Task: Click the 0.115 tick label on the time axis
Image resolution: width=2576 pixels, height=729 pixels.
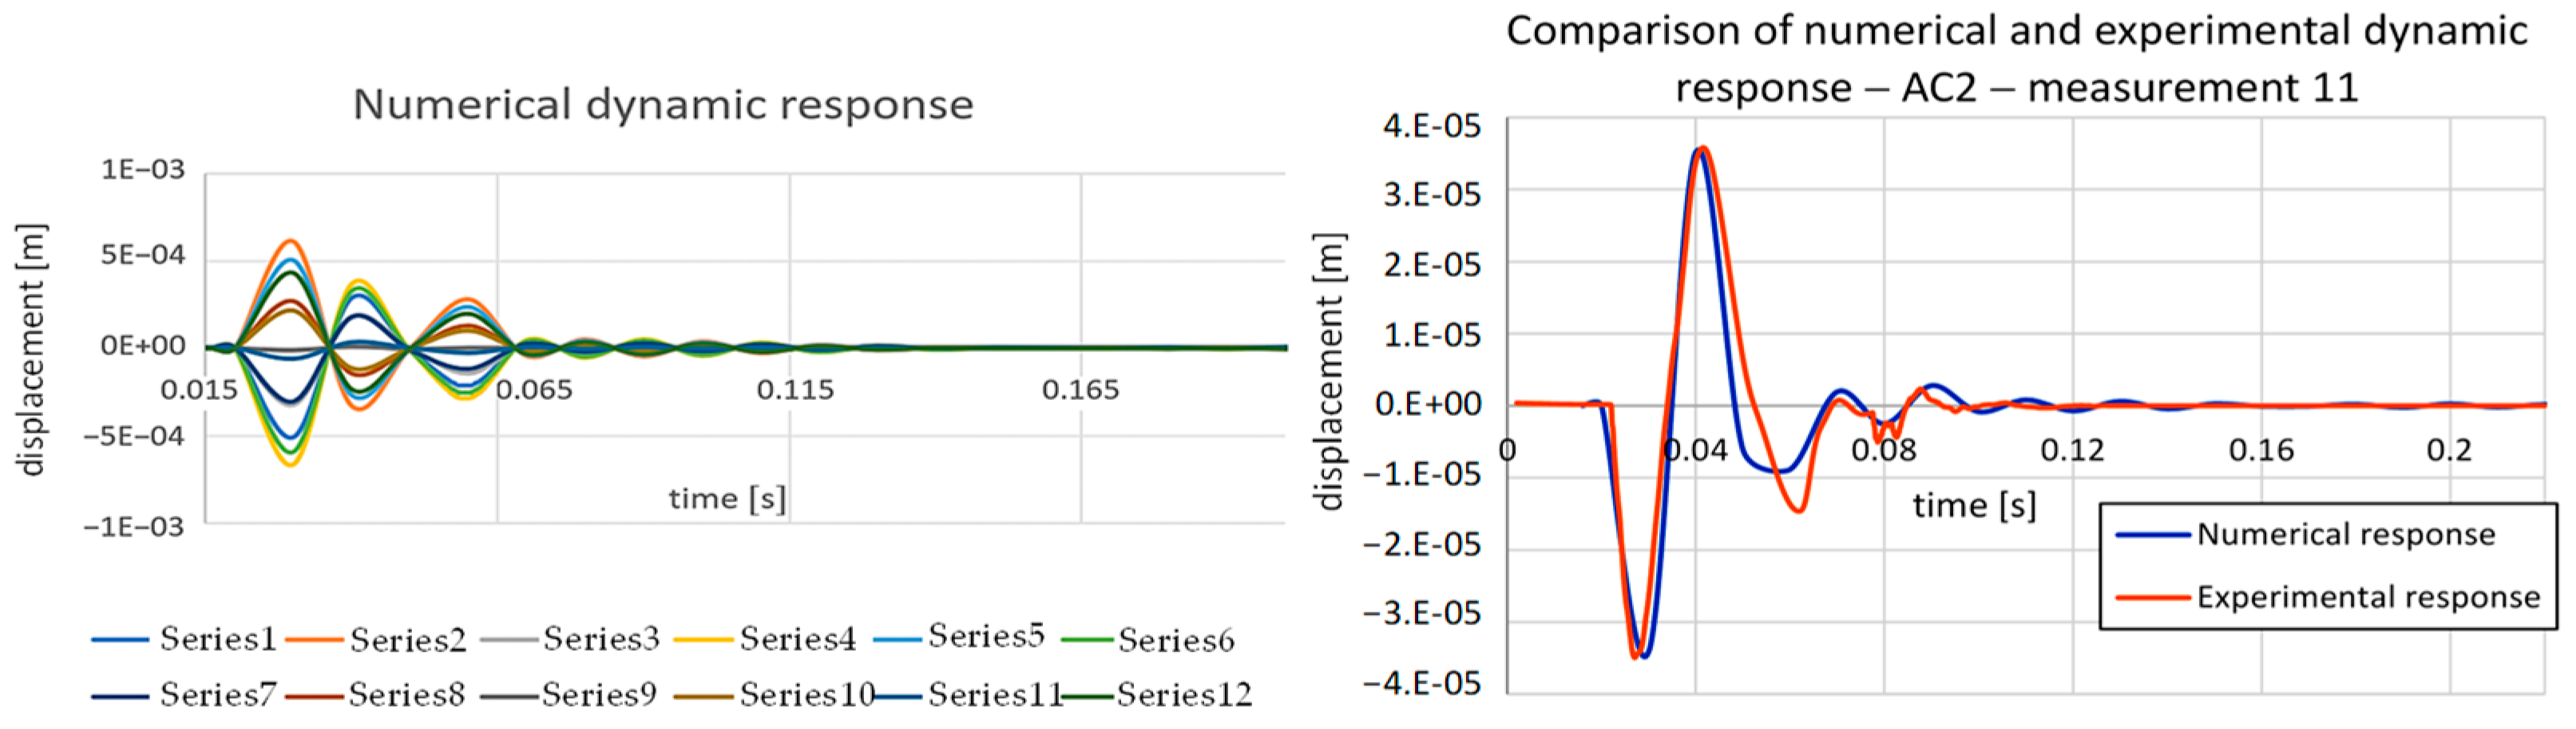Action: click(794, 390)
